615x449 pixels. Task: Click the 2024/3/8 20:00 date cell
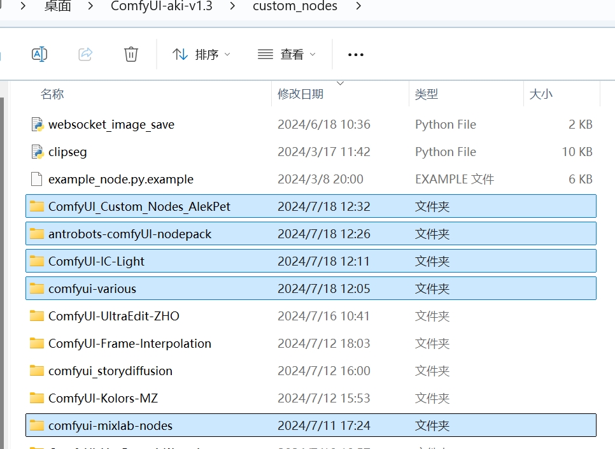pyautogui.click(x=320, y=180)
